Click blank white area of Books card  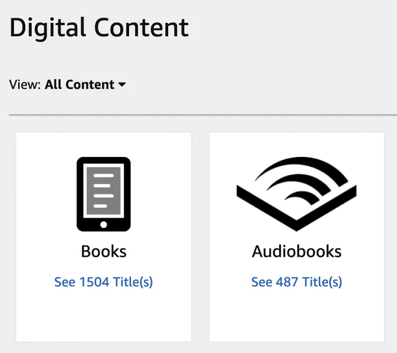click(x=103, y=316)
